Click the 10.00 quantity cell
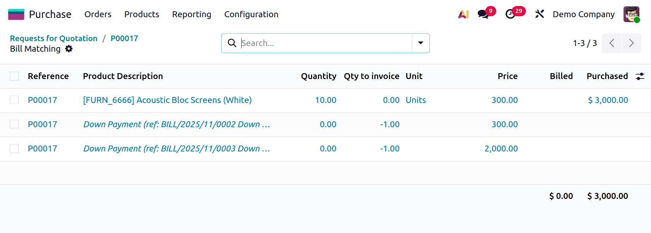651x233 pixels. click(x=325, y=100)
